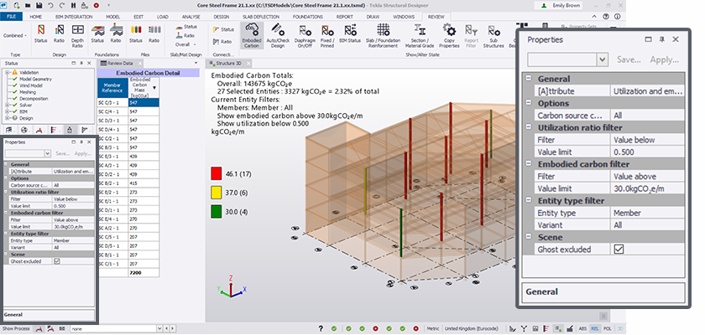
Task: Expand the BIM tree node
Action: point(8,111)
